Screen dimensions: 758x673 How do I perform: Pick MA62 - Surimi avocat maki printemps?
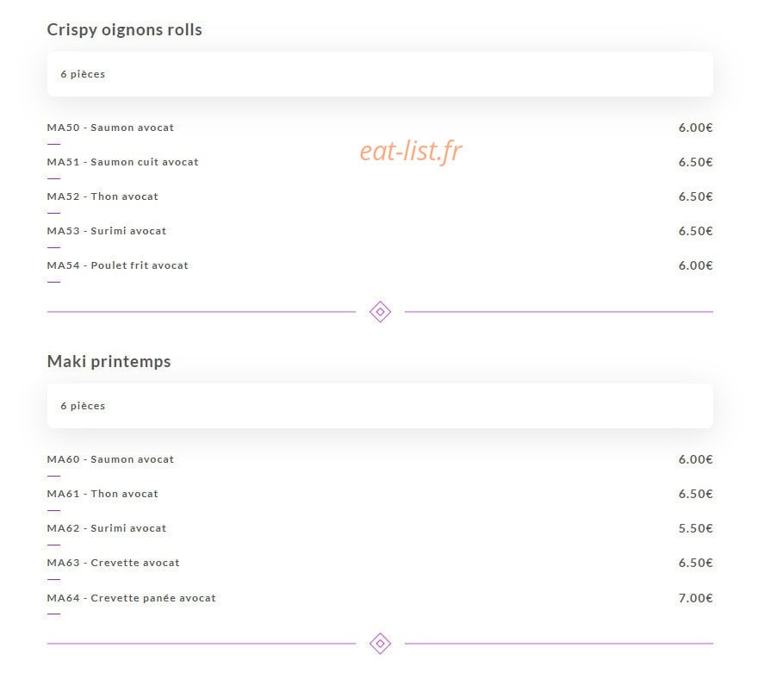point(106,528)
